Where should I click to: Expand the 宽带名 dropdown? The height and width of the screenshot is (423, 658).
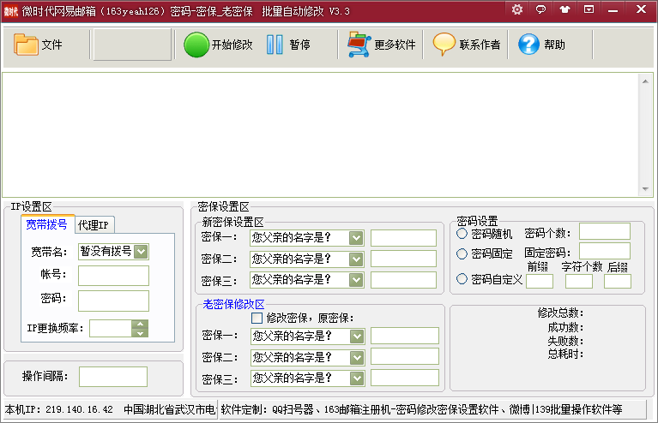(141, 251)
